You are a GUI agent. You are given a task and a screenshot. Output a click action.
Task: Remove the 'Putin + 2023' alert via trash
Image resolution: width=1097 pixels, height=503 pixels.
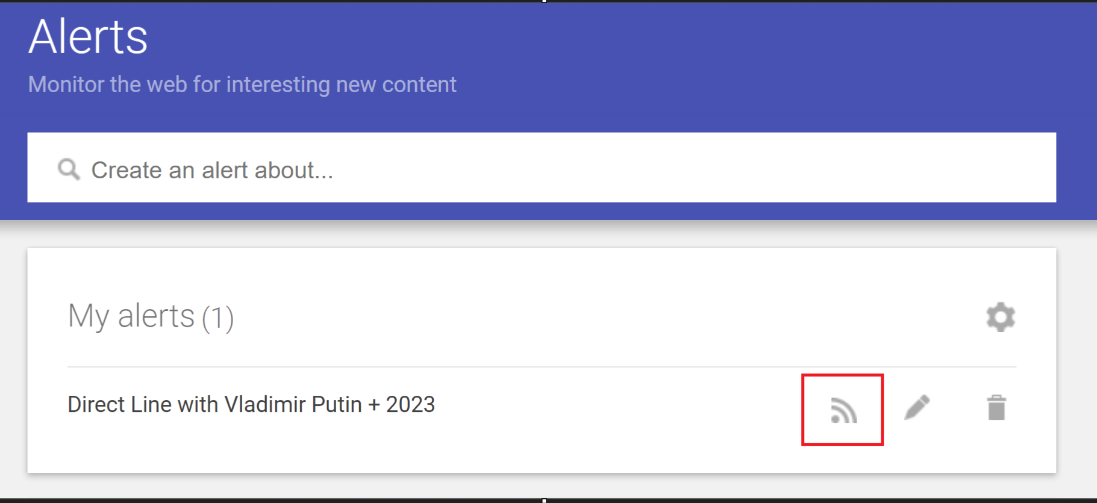click(996, 407)
